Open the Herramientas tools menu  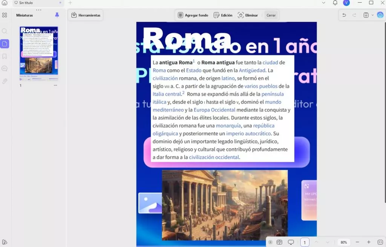86,15
